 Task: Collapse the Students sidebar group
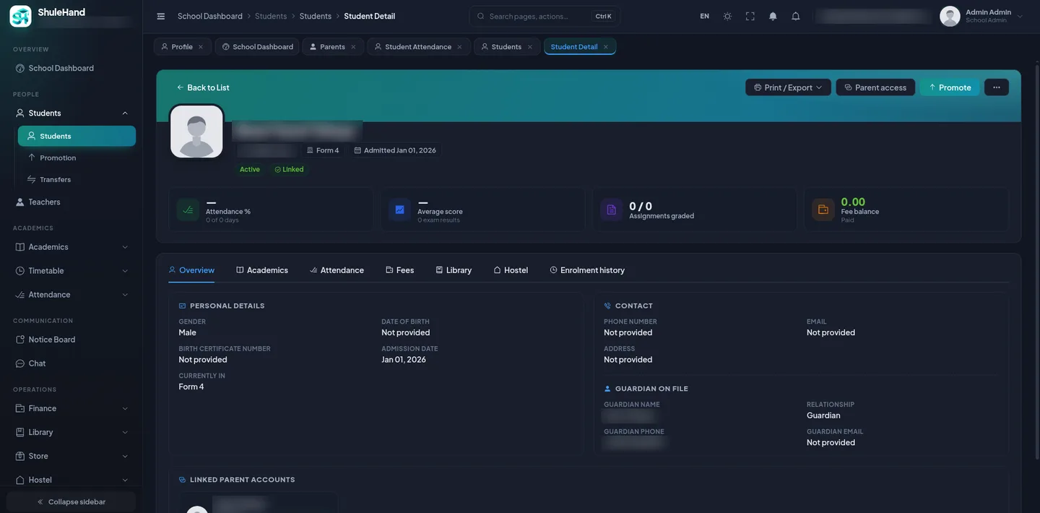click(x=125, y=113)
